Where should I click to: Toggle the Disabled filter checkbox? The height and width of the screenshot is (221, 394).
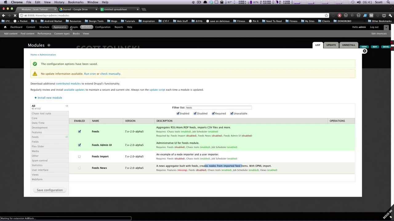pos(195,114)
